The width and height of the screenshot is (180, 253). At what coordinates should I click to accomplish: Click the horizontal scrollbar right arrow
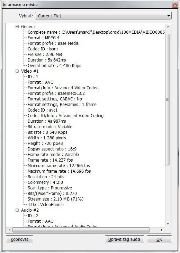tap(162, 230)
